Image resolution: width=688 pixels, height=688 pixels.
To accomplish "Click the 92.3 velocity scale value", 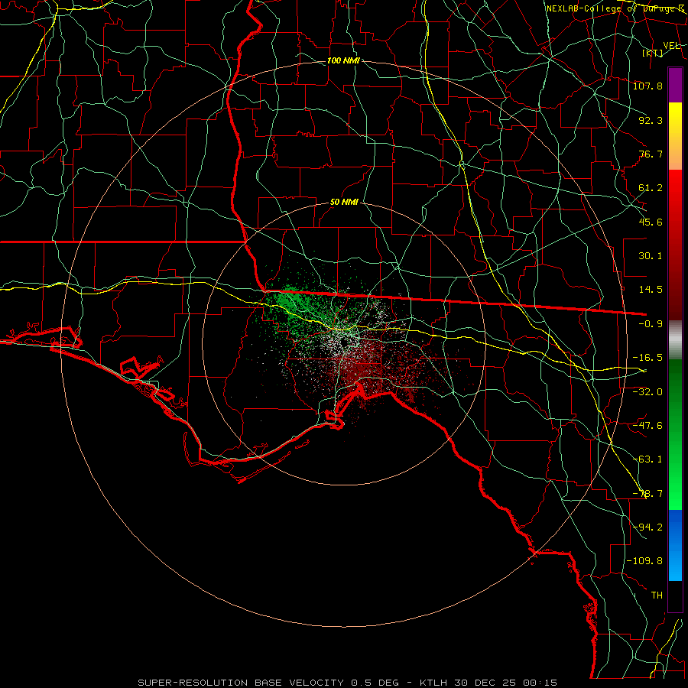I will click(651, 120).
